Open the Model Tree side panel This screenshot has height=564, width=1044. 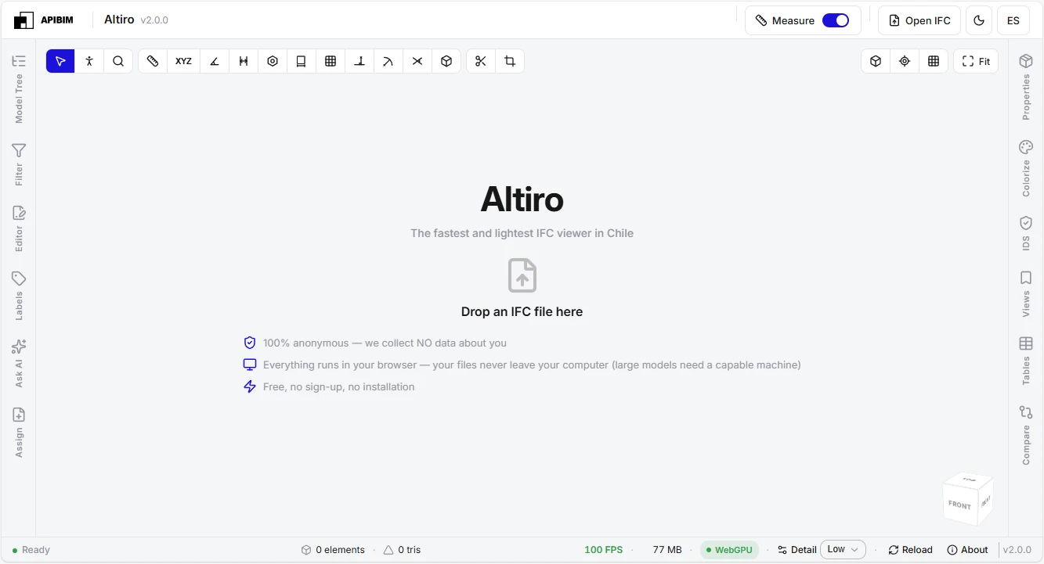tap(19, 88)
